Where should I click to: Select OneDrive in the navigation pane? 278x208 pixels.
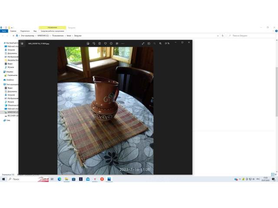tap(9, 80)
